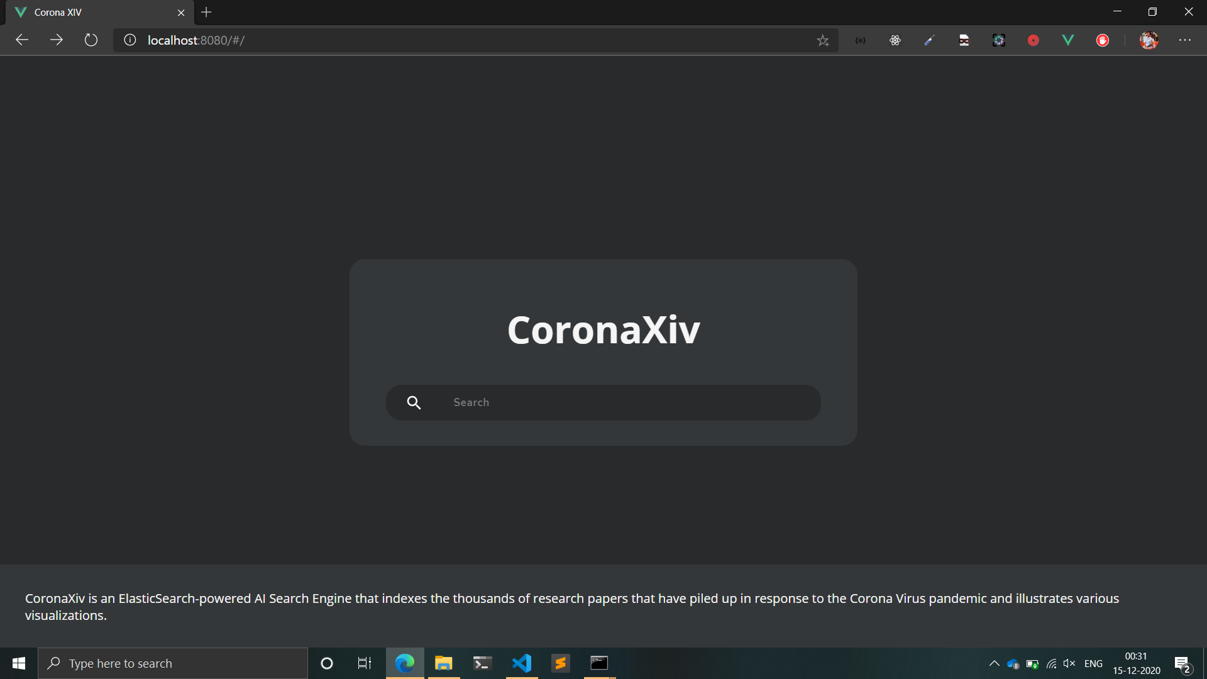
Task: Open the Vue devtools extension icon
Action: (x=1067, y=40)
